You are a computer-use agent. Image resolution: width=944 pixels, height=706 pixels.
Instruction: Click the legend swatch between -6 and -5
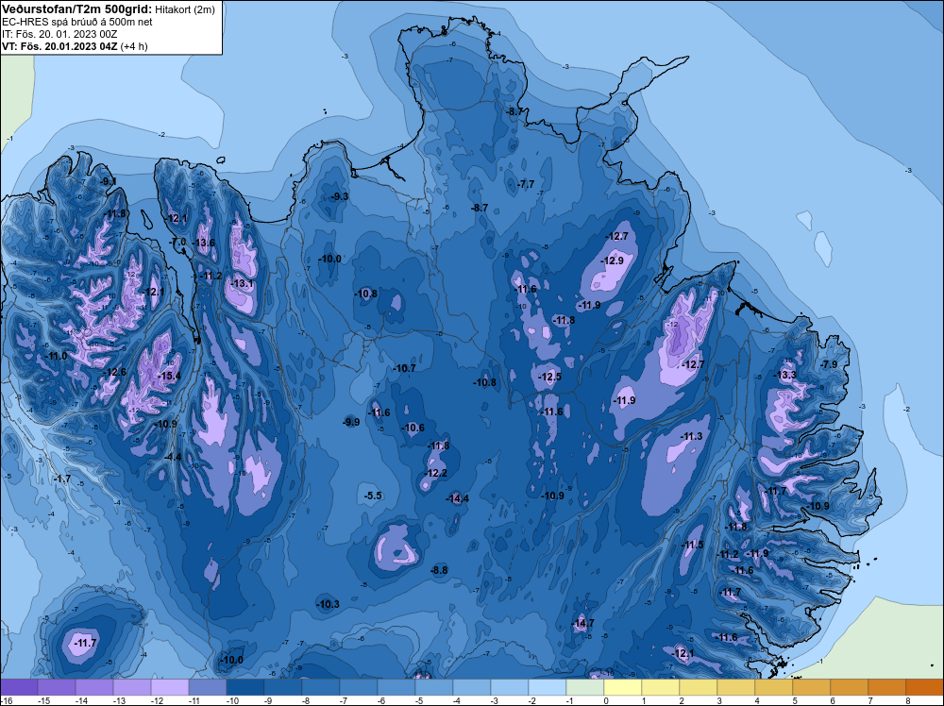coord(396,687)
